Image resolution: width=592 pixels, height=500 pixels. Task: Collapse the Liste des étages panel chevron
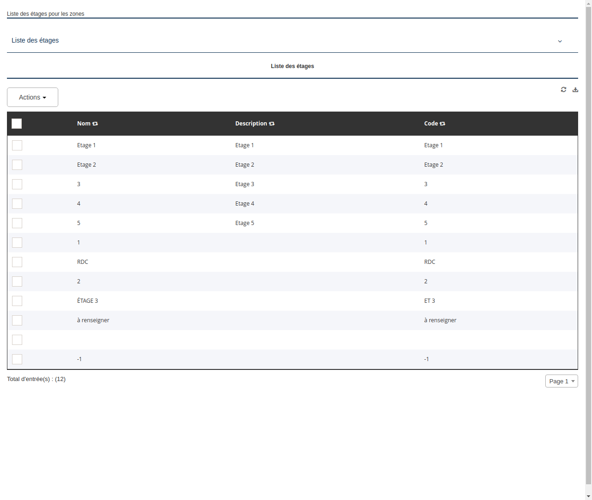[x=560, y=41]
